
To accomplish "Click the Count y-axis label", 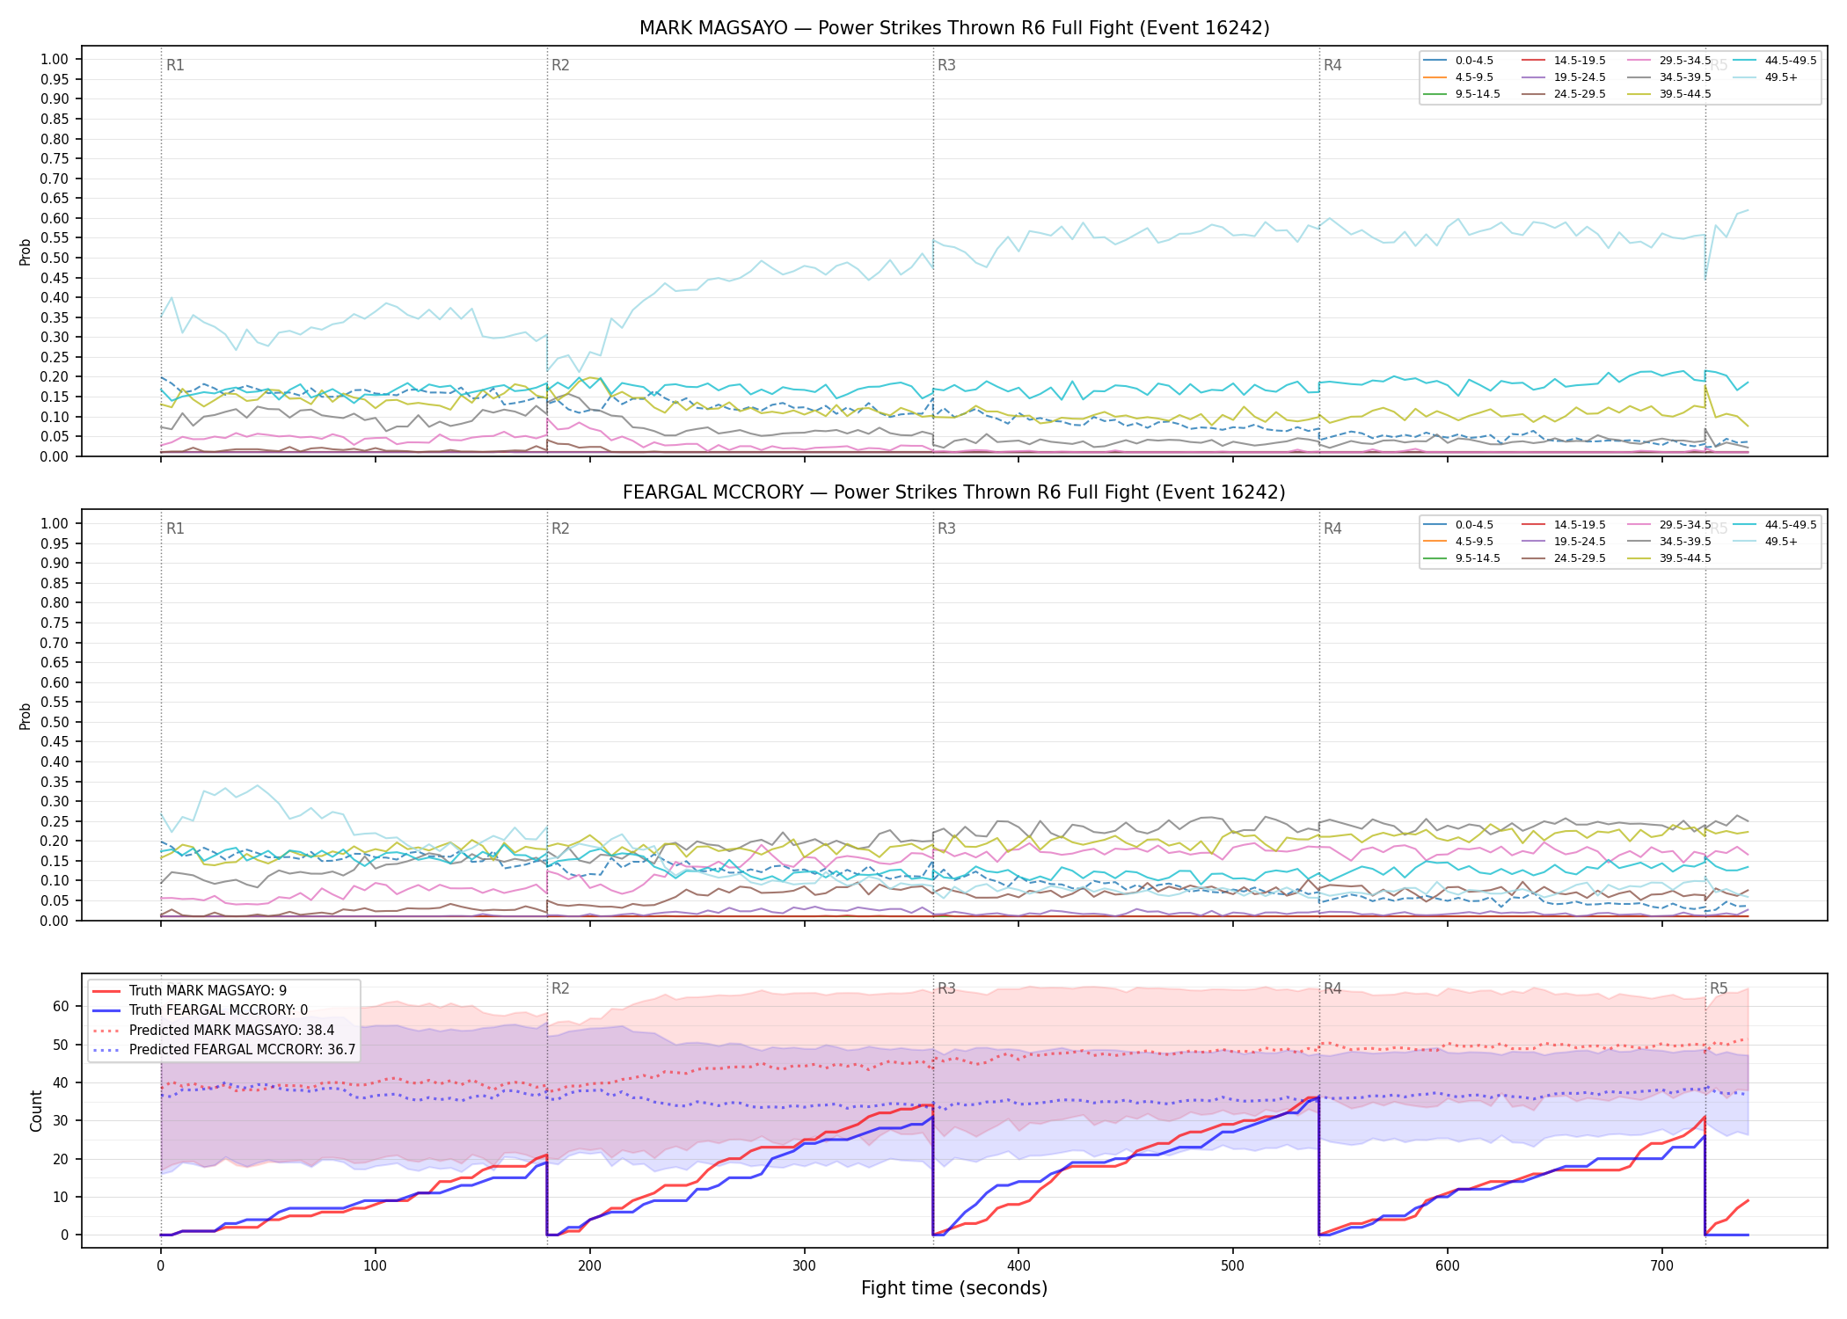I will [36, 1111].
